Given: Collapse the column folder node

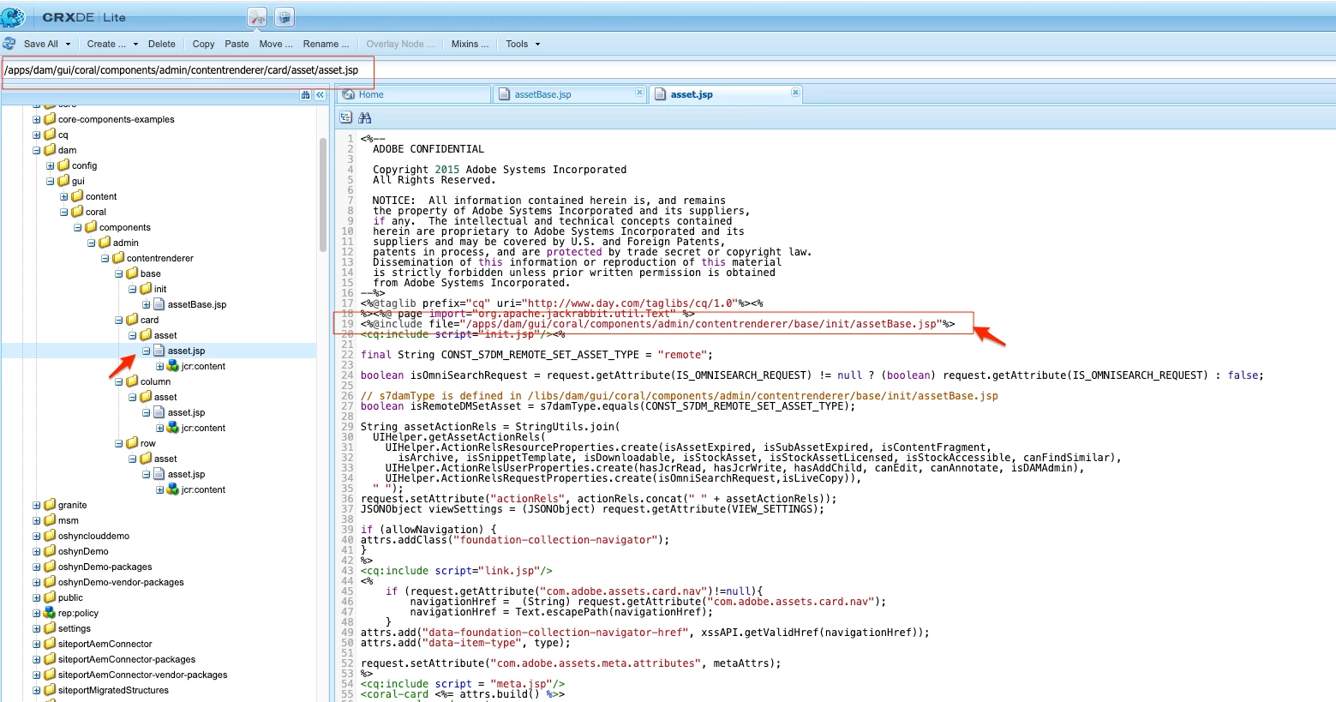Looking at the screenshot, I should pyautogui.click(x=119, y=381).
